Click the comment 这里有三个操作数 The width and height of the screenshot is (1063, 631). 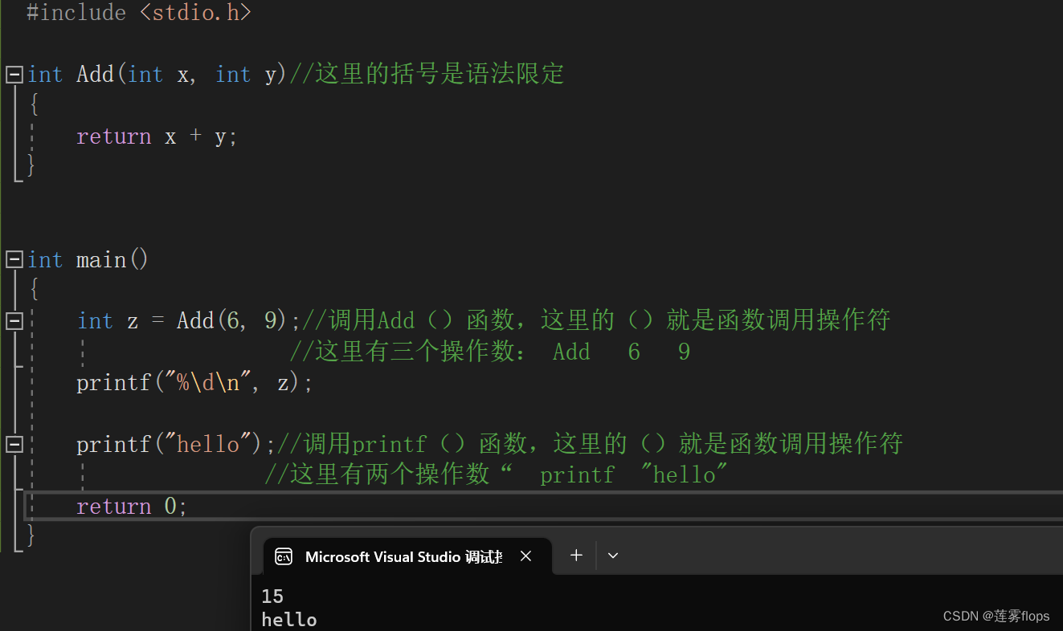[489, 352]
